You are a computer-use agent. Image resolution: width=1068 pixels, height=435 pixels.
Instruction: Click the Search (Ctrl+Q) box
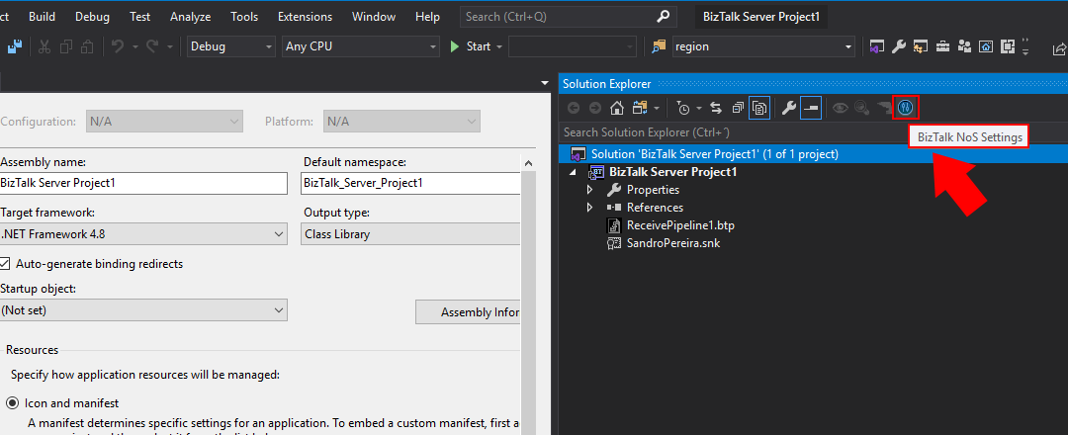pos(568,17)
